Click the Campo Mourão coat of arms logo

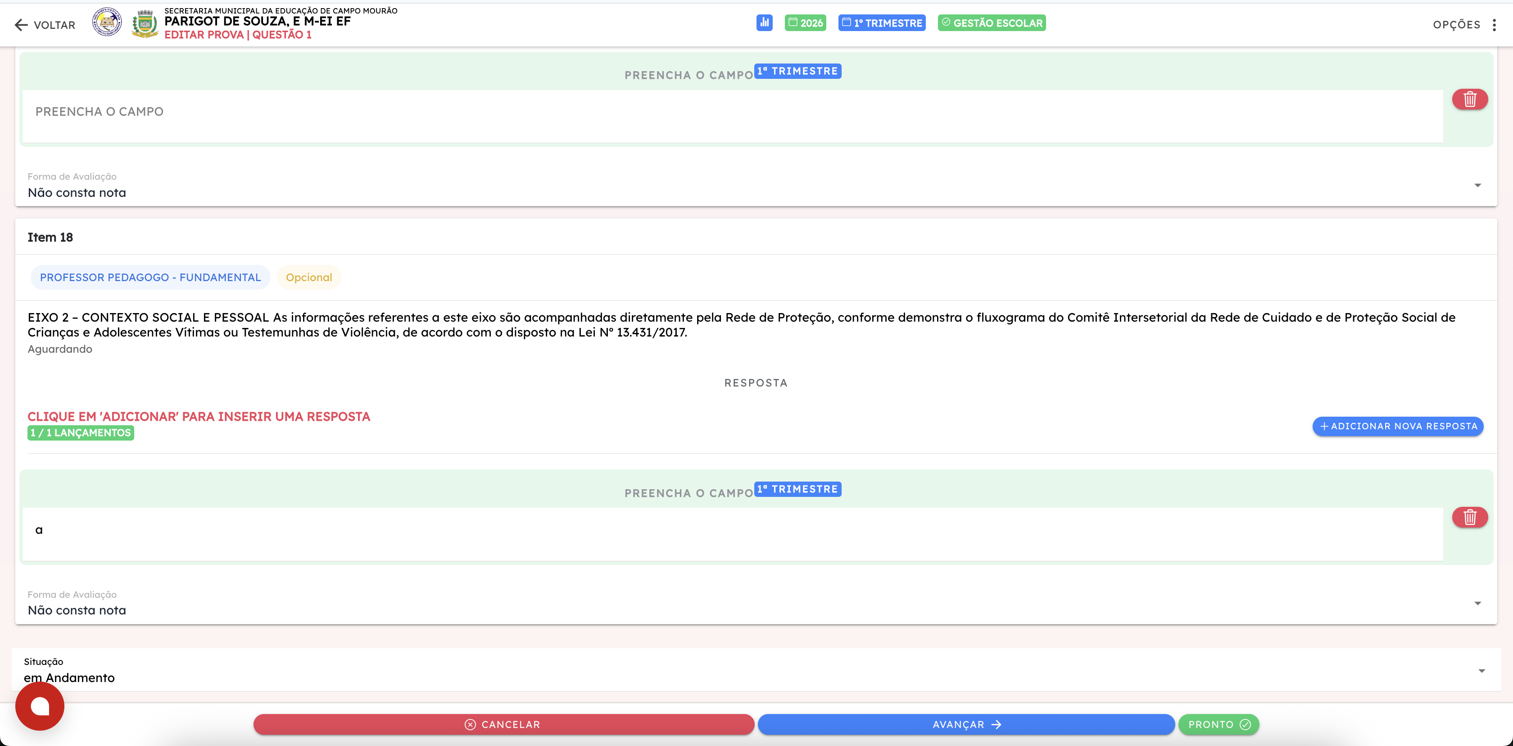[145, 24]
